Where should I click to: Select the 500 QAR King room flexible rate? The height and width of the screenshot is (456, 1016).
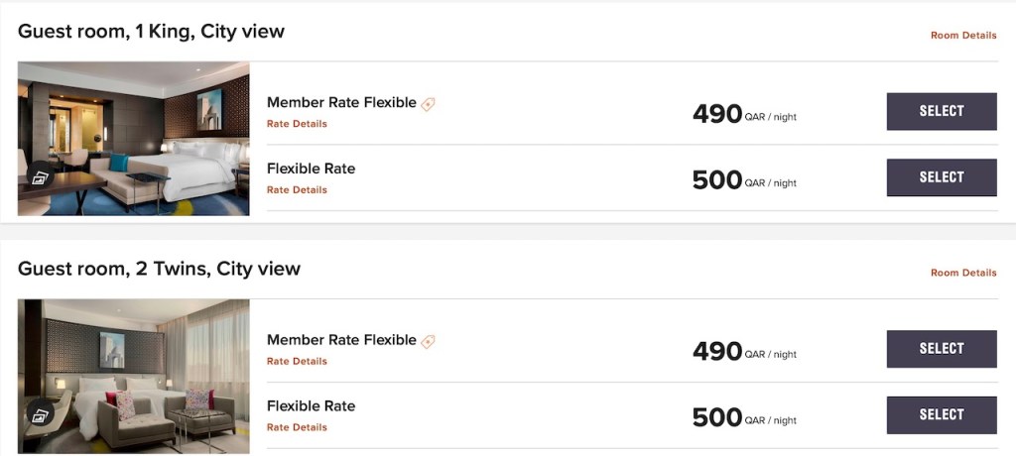(941, 177)
